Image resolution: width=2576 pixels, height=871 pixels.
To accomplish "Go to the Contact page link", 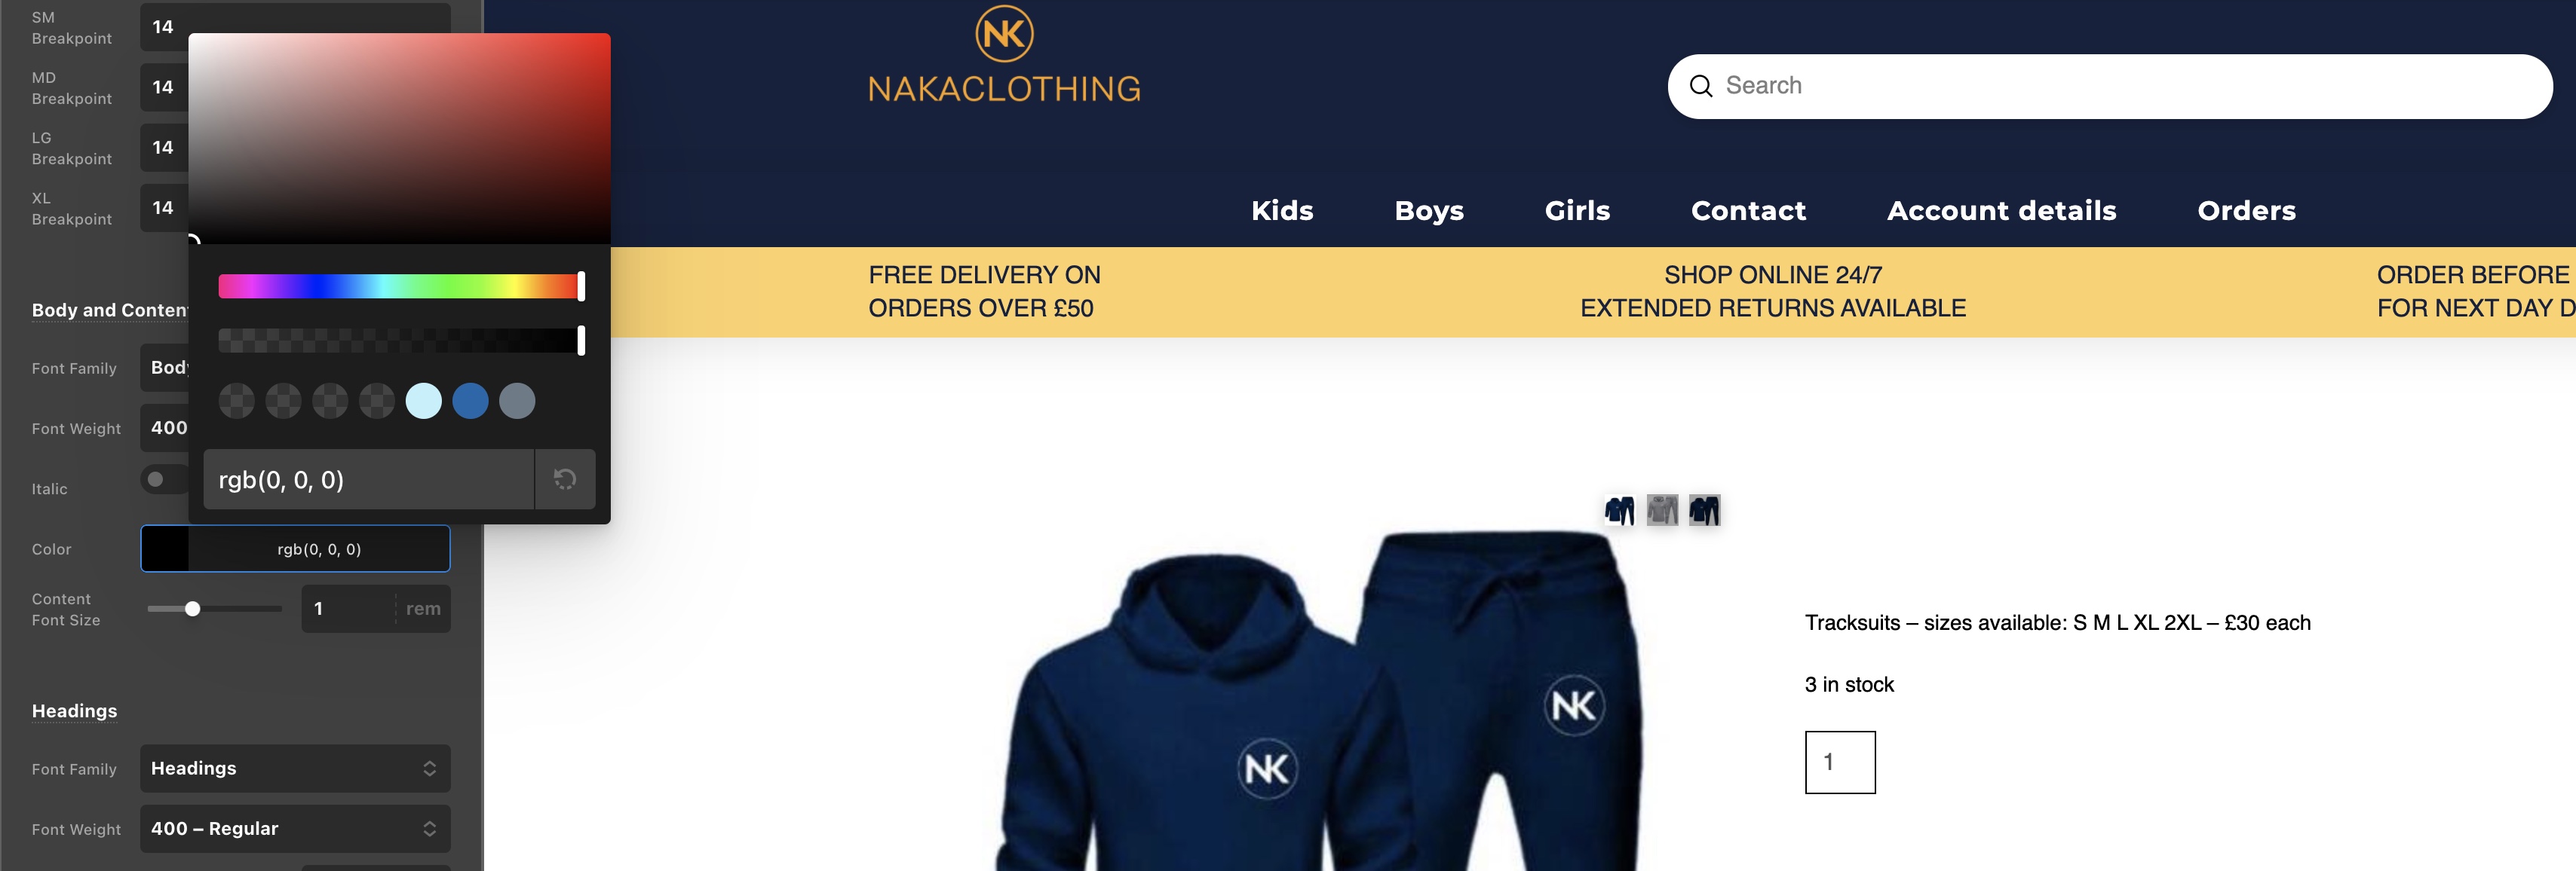I will pos(1748,211).
